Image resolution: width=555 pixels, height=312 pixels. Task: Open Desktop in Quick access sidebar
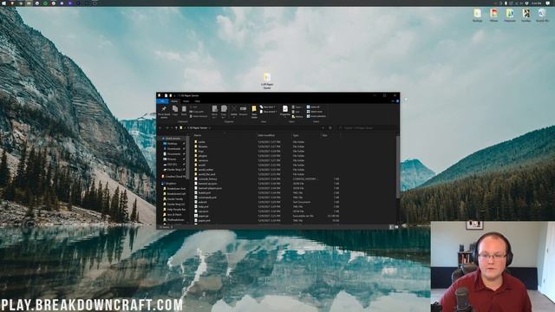click(172, 144)
